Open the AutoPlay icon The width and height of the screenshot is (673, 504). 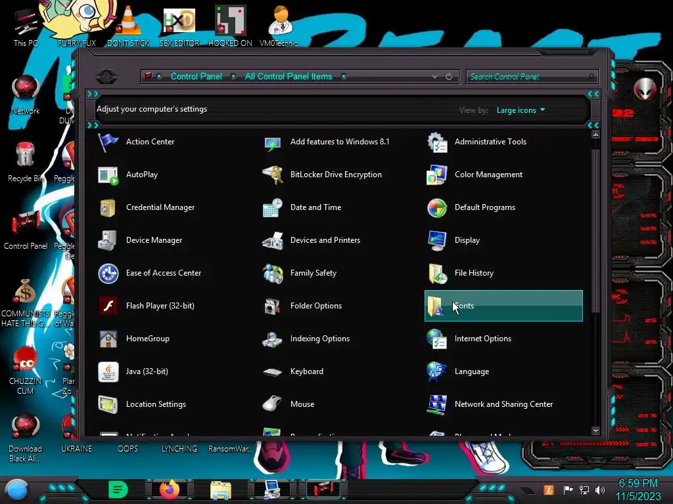108,175
